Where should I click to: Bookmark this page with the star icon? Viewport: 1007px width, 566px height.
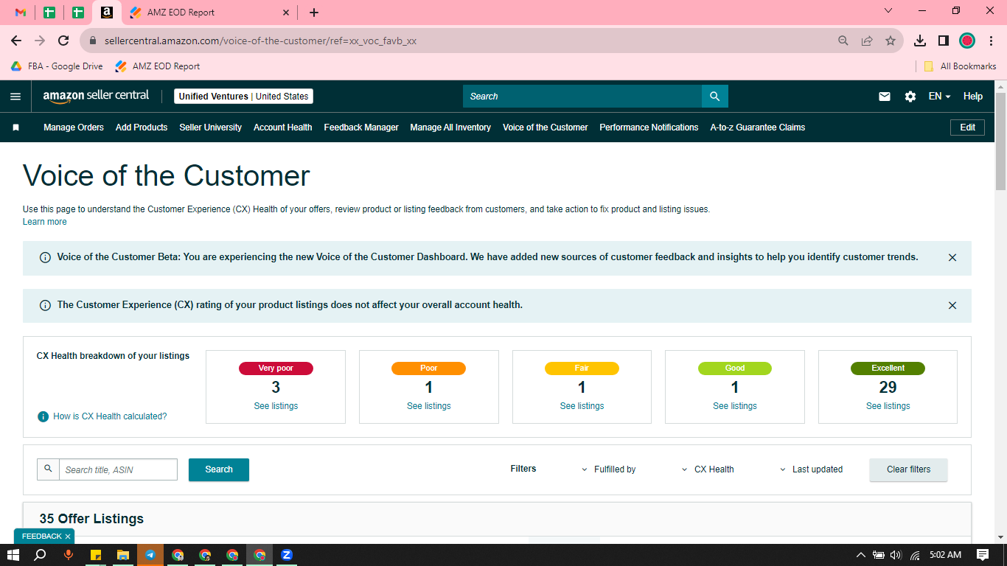pyautogui.click(x=891, y=41)
